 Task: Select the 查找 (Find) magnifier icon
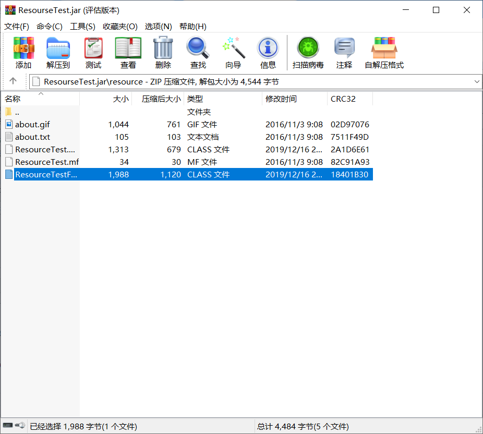click(x=198, y=52)
